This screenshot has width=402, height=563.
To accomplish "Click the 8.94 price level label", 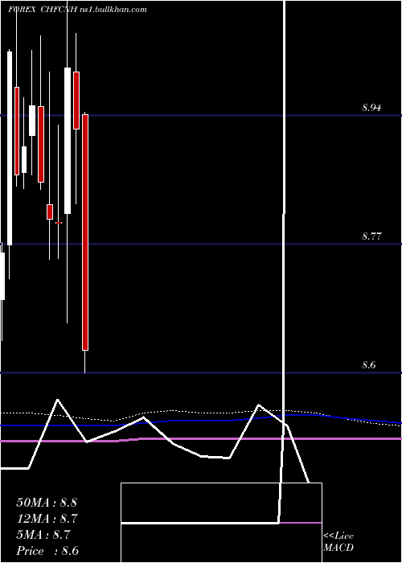I will [x=371, y=107].
